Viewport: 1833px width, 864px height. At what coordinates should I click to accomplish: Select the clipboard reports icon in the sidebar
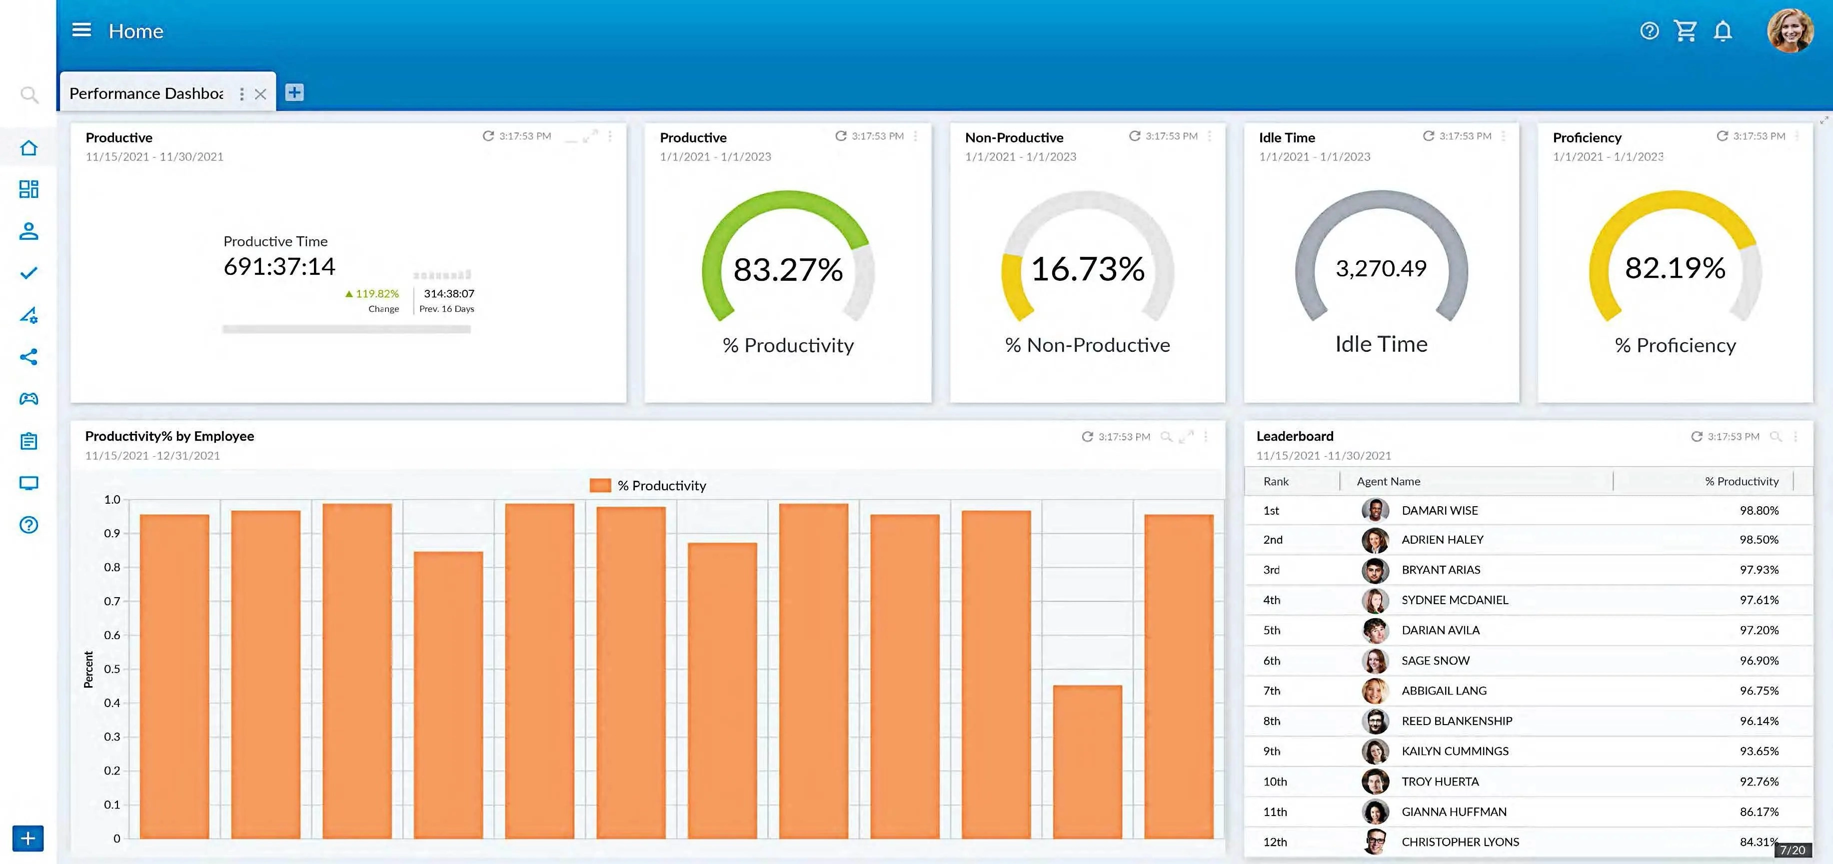pyautogui.click(x=28, y=441)
